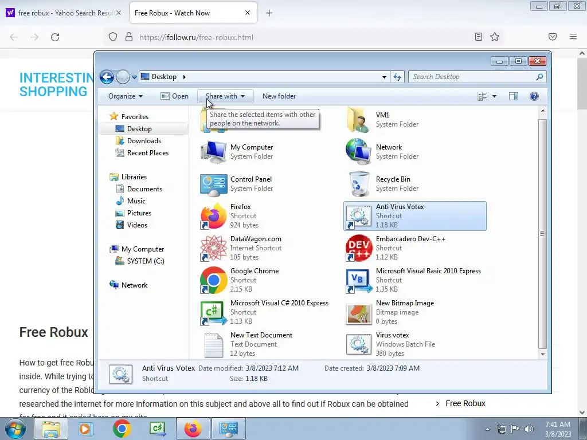Viewport: 587px width, 440px height.
Task: Show hidden tray icons arrow
Action: pos(487,429)
